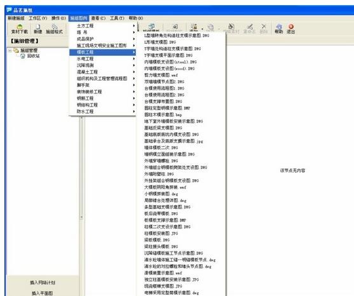Choose 圆柱定型钢模示意图.BMP
This screenshot has width=354, height=296.
(167, 108)
